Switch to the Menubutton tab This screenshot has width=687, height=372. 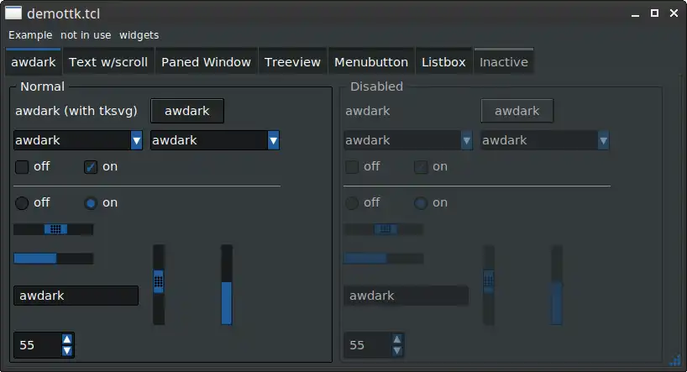point(371,62)
